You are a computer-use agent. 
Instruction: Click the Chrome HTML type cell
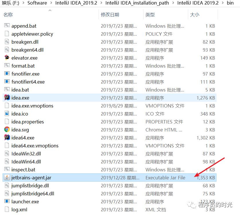tap(164, 130)
